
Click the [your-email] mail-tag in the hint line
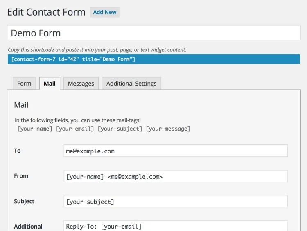76,129
